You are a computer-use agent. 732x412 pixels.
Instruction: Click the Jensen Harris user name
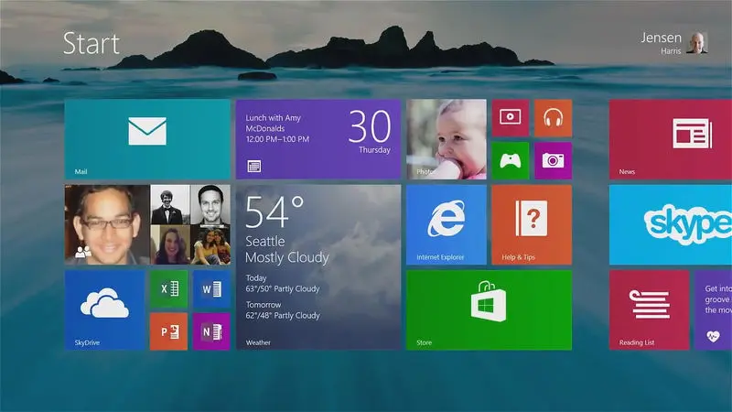pyautogui.click(x=661, y=43)
